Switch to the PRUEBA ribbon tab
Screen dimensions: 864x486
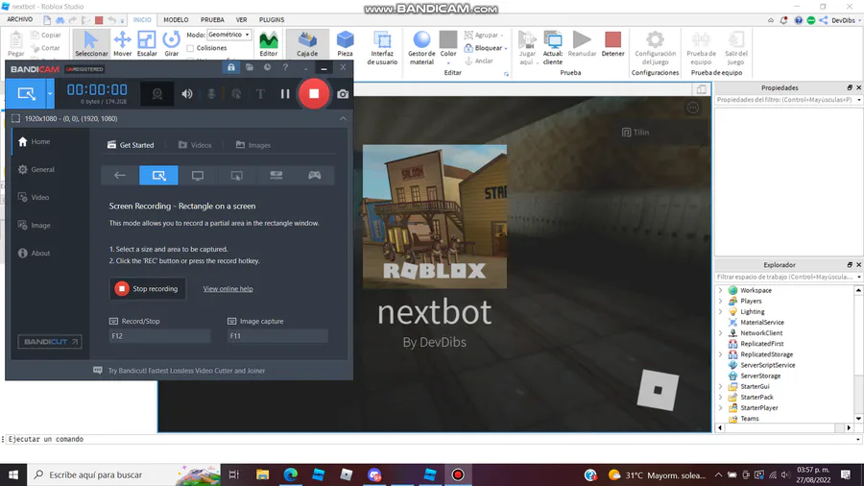tap(212, 20)
